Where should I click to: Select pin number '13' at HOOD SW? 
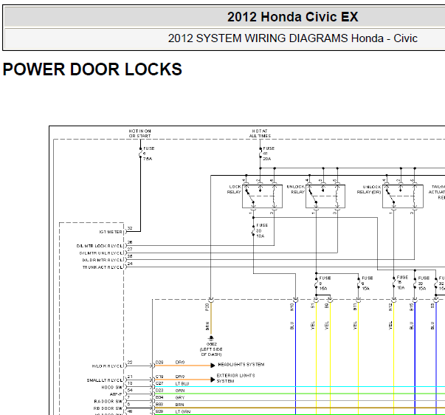(130, 383)
